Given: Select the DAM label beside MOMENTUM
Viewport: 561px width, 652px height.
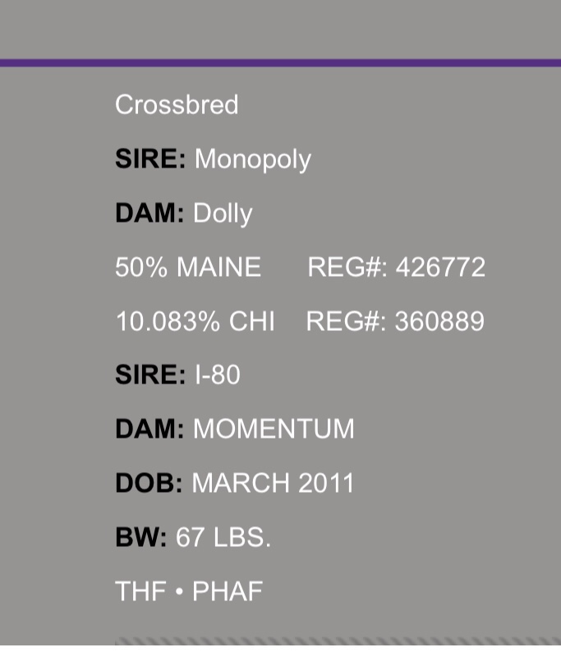Looking at the screenshot, I should [149, 429].
